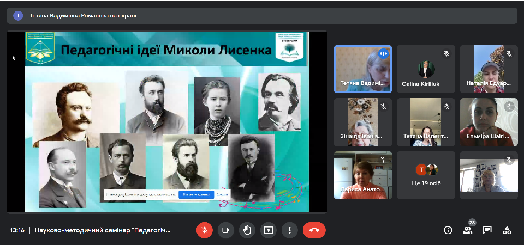Click the Універсум tree logo on the slide
The width and height of the screenshot is (524, 245).
(289, 47)
